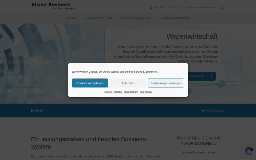
Task: Click the envelope email icon in header
Action: [x=183, y=7]
